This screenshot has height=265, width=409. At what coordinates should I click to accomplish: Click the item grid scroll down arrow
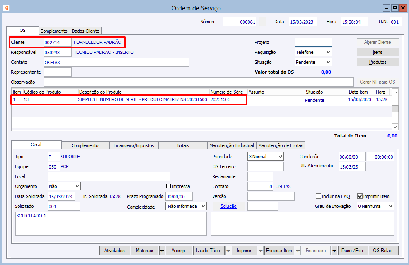pyautogui.click(x=395, y=127)
